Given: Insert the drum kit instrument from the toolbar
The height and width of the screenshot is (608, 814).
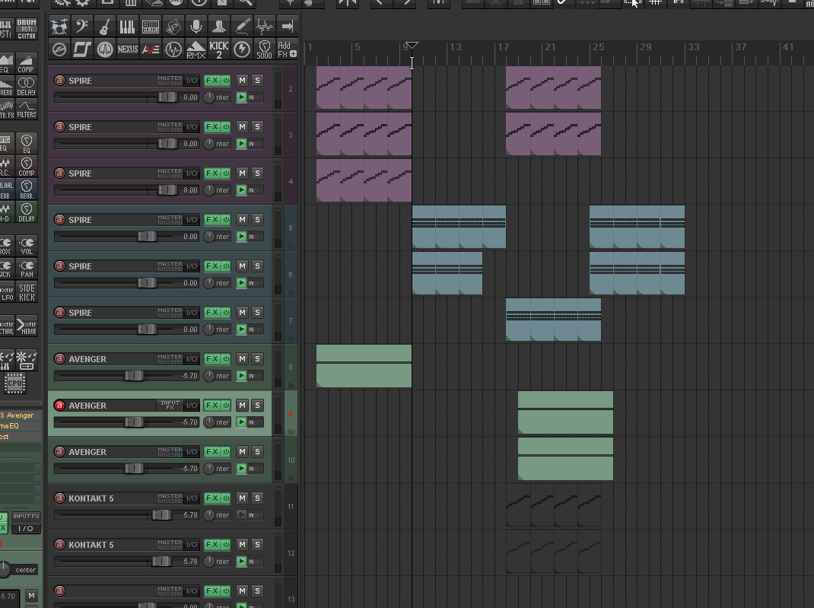Looking at the screenshot, I should pyautogui.click(x=59, y=27).
